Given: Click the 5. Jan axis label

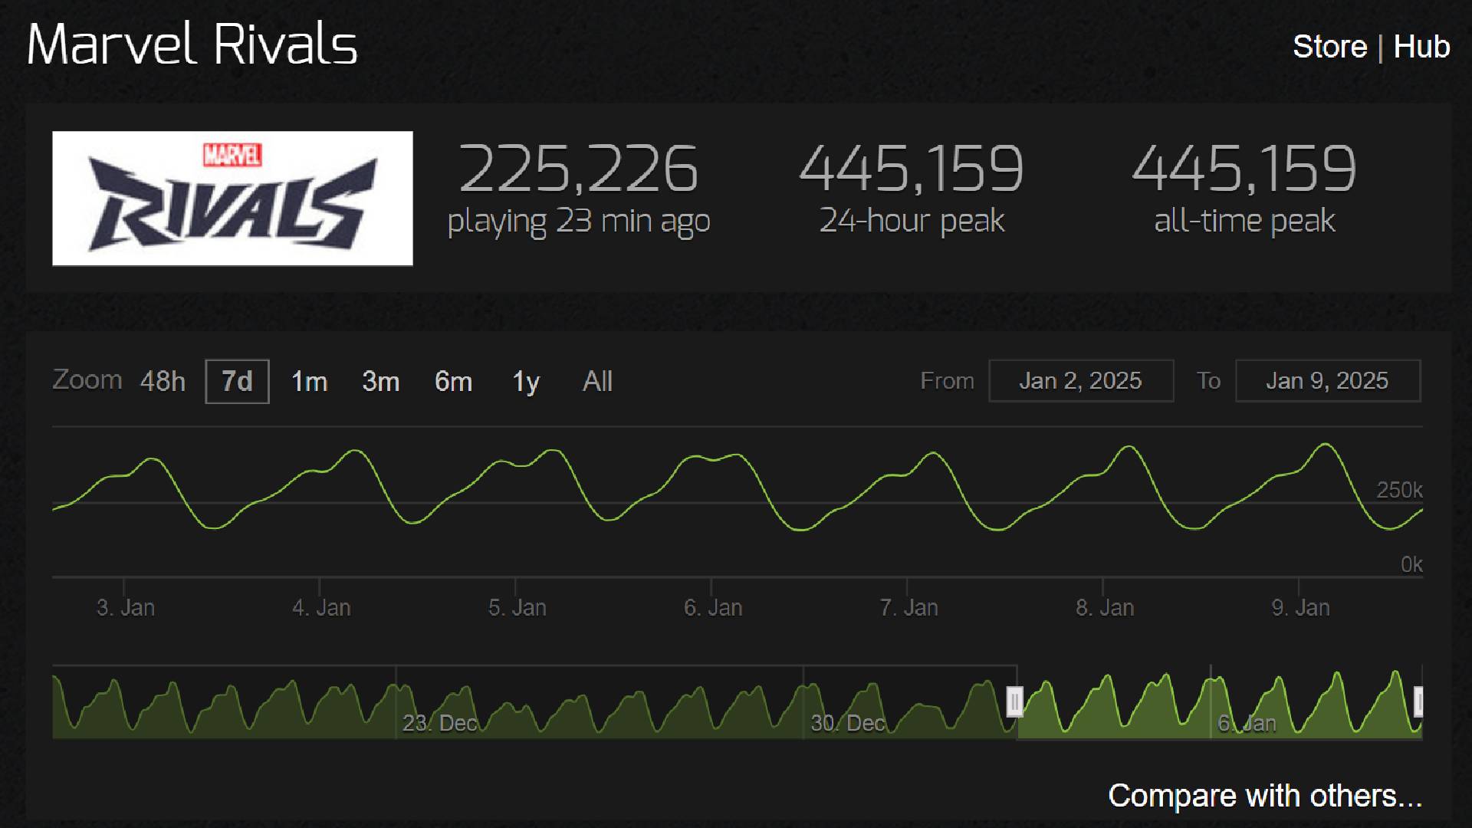Looking at the screenshot, I should coord(517,608).
